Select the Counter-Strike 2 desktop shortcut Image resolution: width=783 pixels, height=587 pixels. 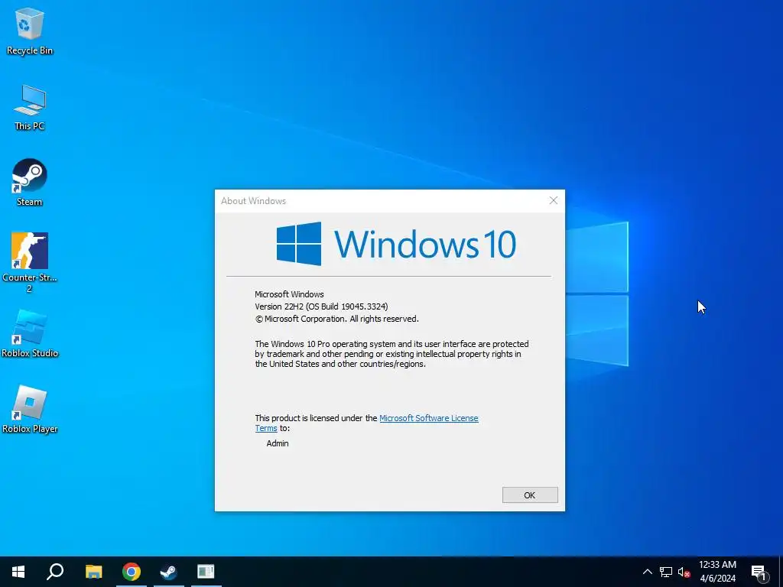click(30, 262)
